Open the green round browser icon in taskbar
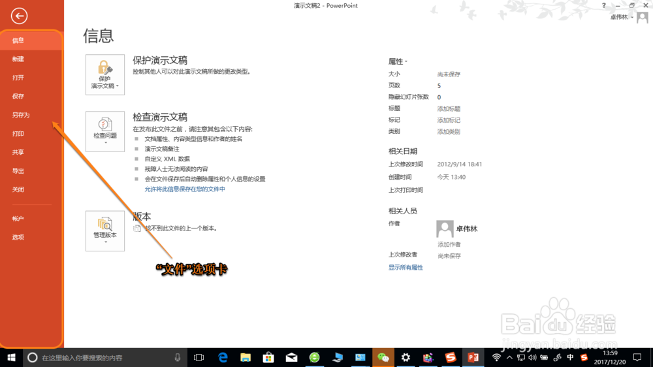 [x=315, y=357]
